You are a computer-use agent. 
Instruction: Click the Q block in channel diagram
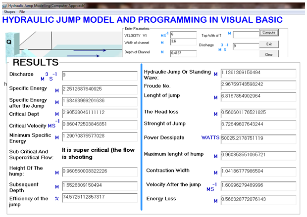tap(9, 43)
